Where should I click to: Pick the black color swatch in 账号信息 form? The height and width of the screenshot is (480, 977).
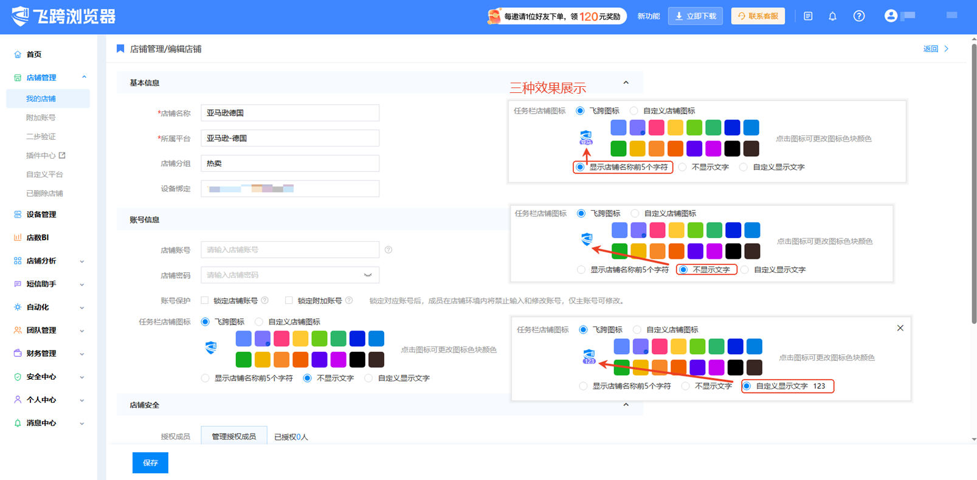pos(357,360)
